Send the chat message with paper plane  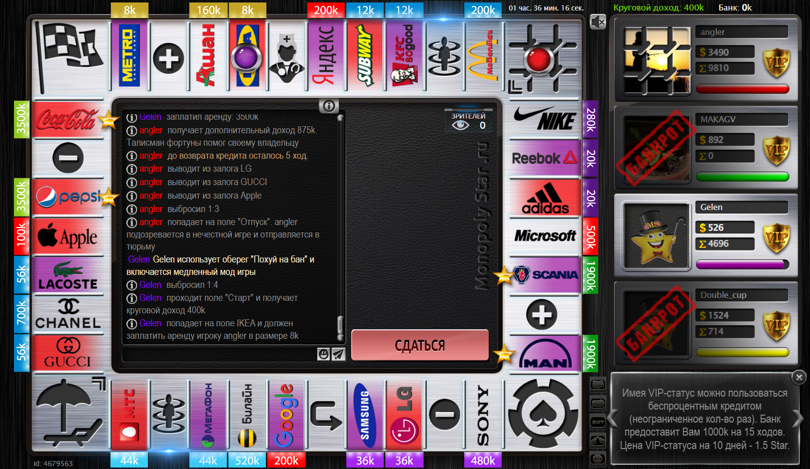[338, 354]
